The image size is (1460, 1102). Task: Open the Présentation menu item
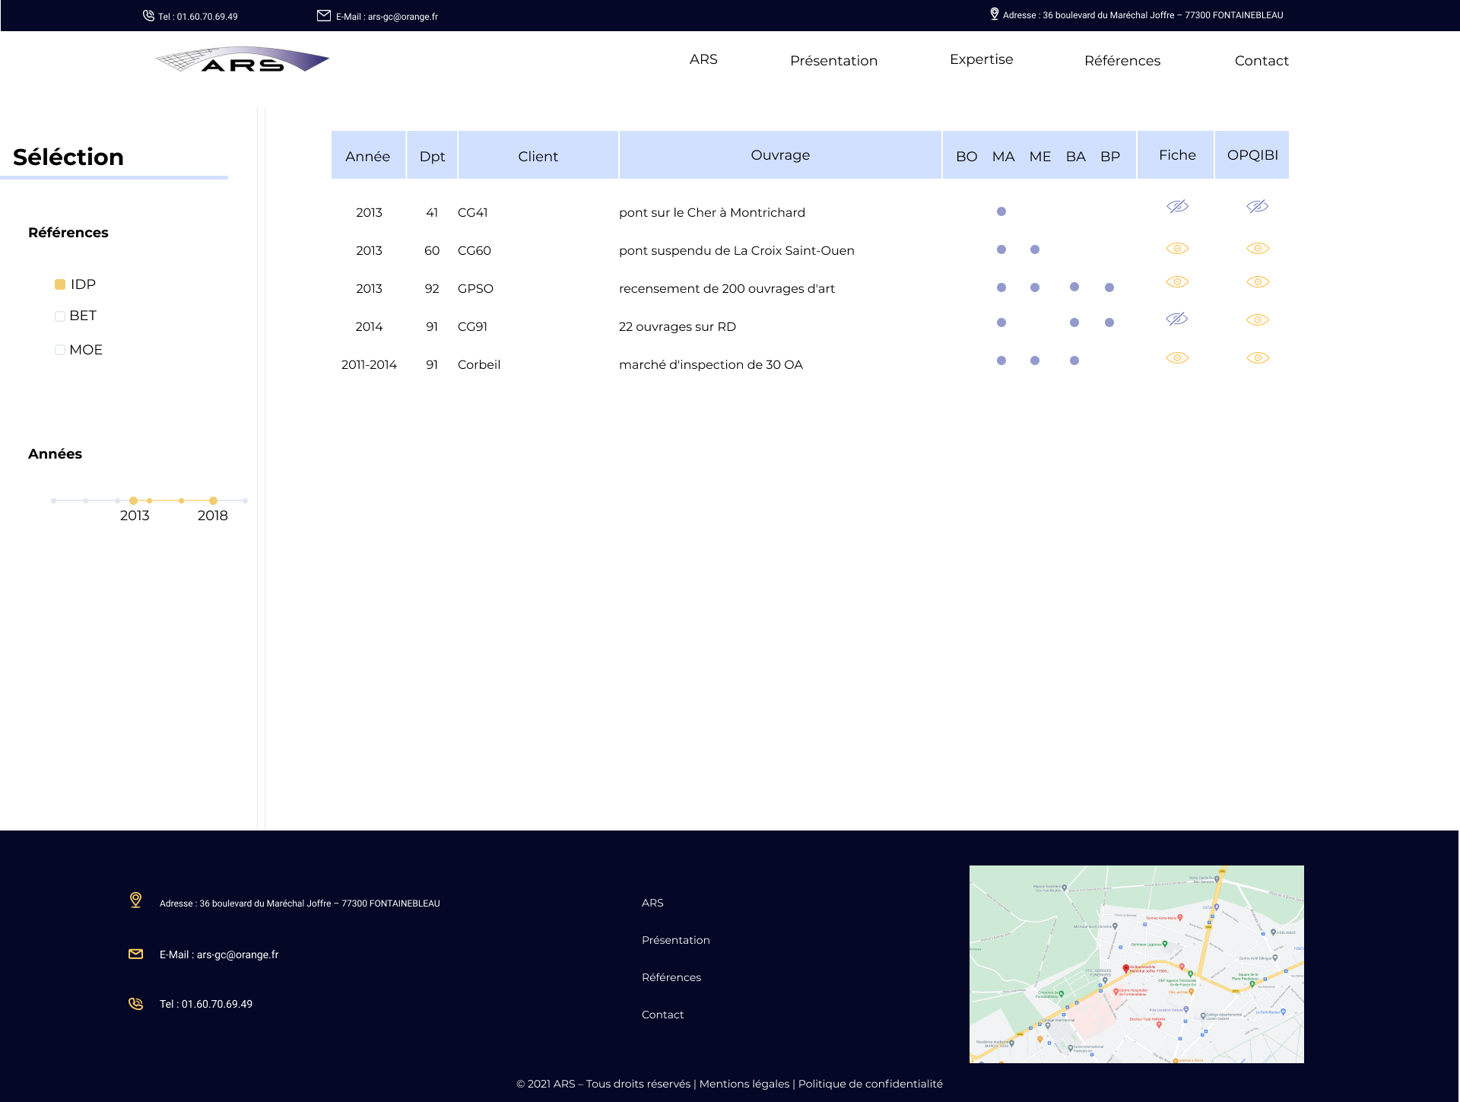tap(833, 61)
